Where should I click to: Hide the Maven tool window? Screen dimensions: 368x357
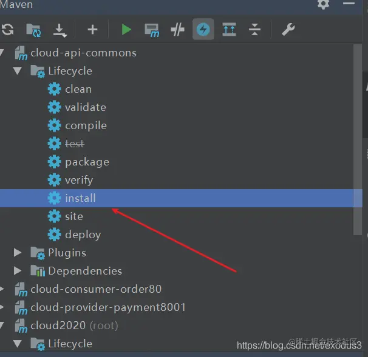349,4
